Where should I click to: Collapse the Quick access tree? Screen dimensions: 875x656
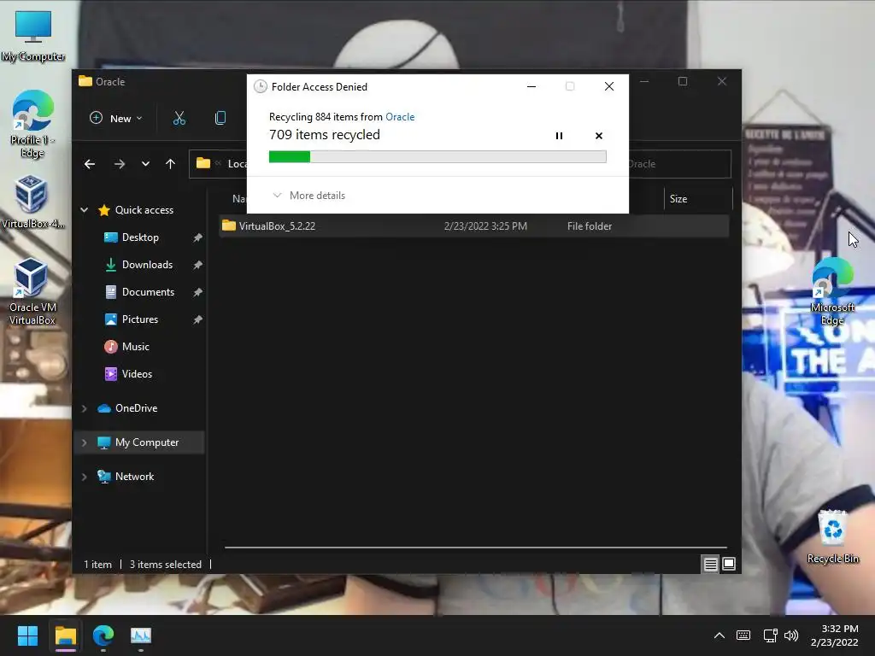[x=85, y=210]
